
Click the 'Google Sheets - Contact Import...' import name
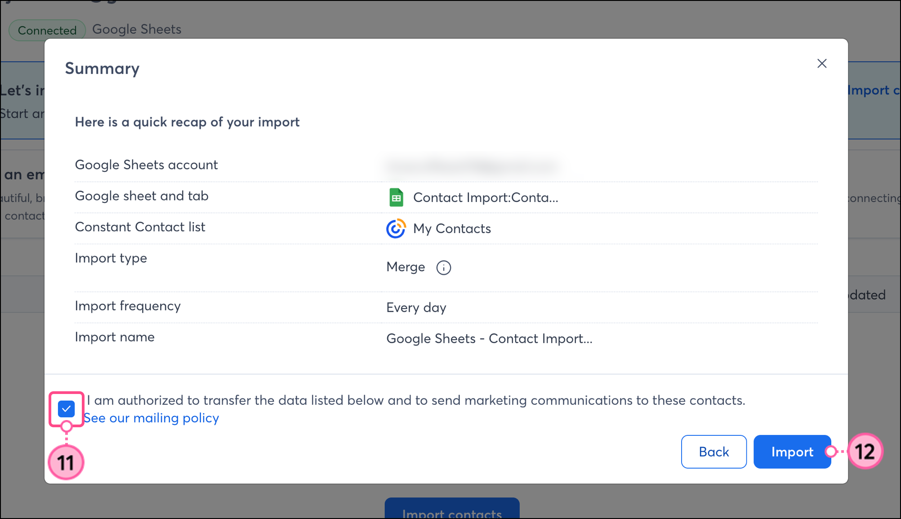point(489,339)
